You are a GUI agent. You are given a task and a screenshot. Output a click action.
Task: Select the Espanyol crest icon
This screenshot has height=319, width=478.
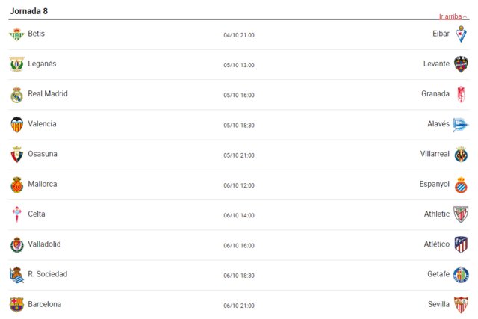461,185
